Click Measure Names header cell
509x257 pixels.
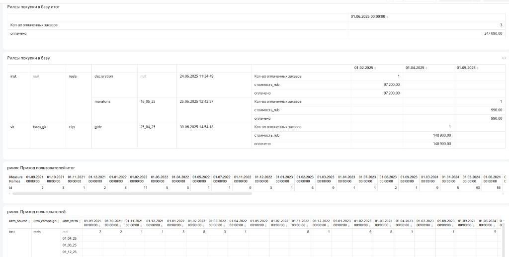16,179
